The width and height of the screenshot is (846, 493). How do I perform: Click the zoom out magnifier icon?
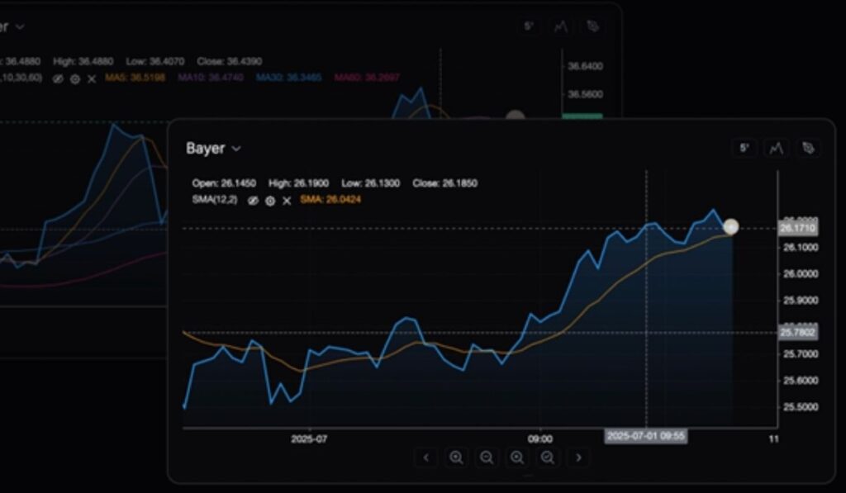[487, 457]
